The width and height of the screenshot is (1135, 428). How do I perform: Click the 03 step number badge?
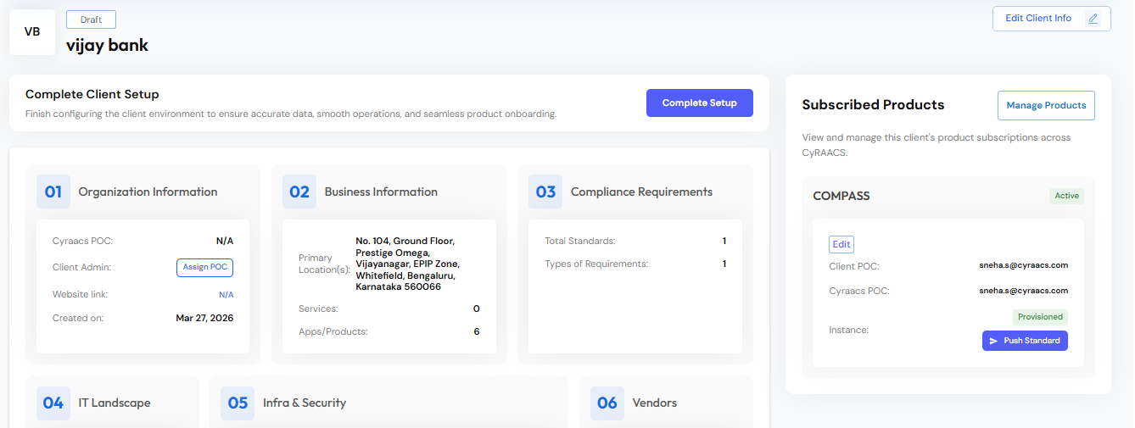(545, 192)
